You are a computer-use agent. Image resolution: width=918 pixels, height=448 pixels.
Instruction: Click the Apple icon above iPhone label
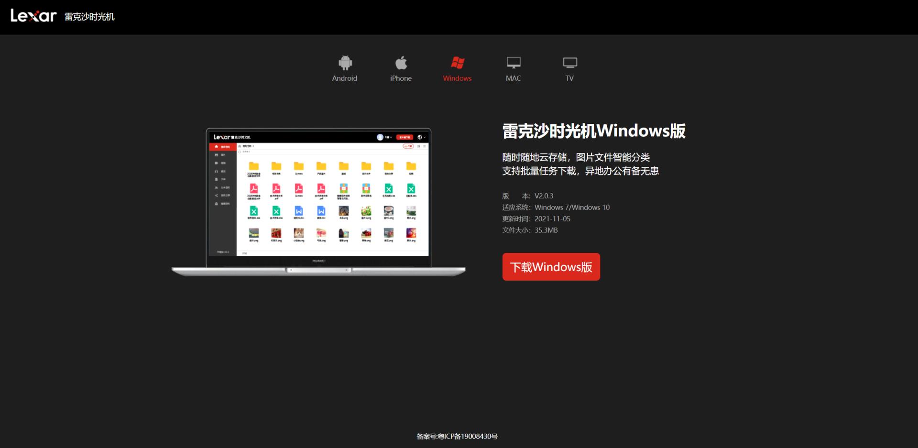[401, 62]
